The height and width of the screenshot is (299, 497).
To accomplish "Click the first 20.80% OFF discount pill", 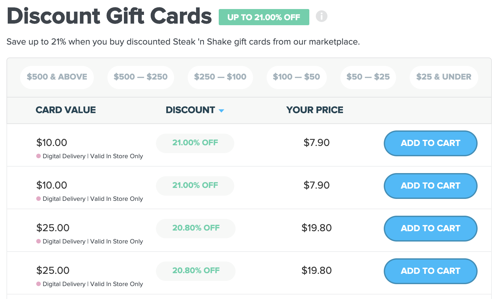I will [196, 228].
